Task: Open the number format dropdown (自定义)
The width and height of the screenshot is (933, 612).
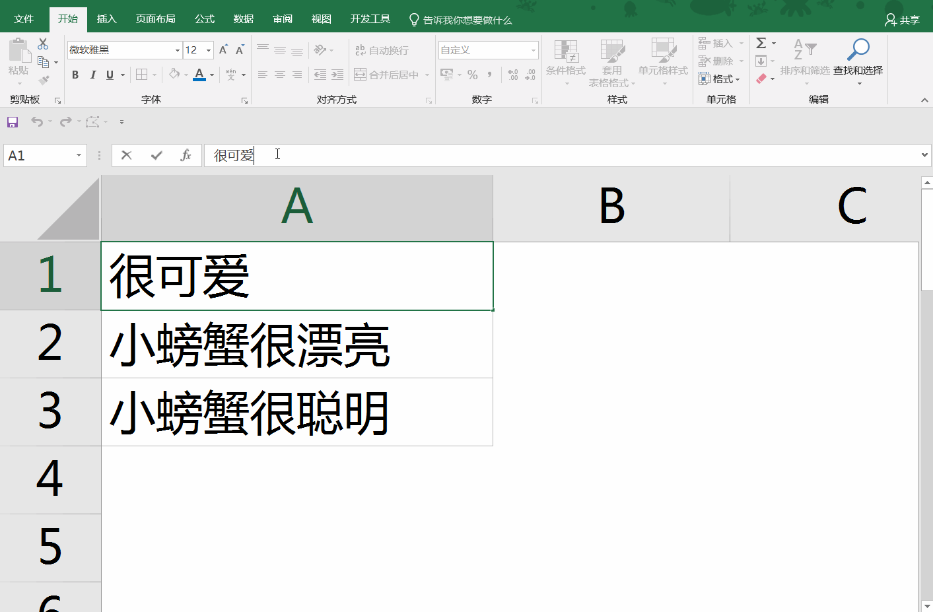Action: (x=534, y=50)
